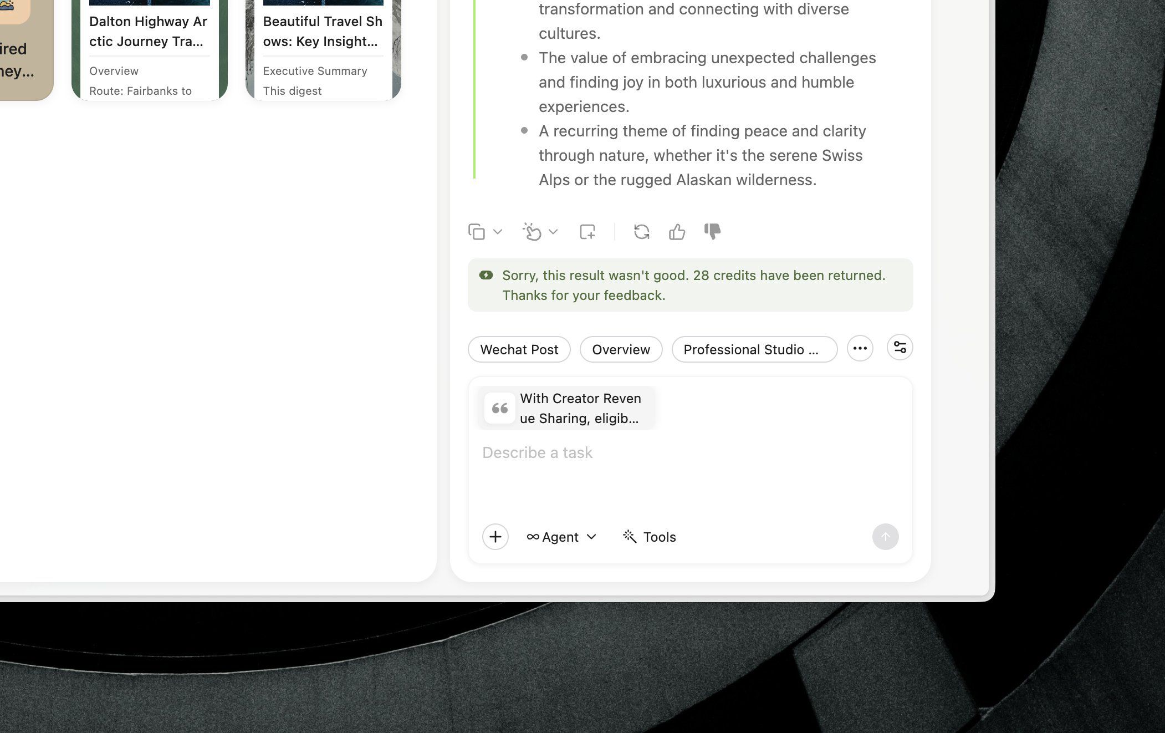Image resolution: width=1165 pixels, height=733 pixels.
Task: Open the chevron beside the hand icon
Action: point(553,232)
